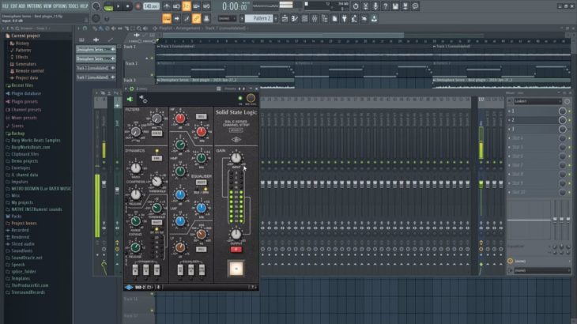Toggle the highlighted typing keyboard to piano icon
This screenshot has height=324, width=577.
(167, 18)
